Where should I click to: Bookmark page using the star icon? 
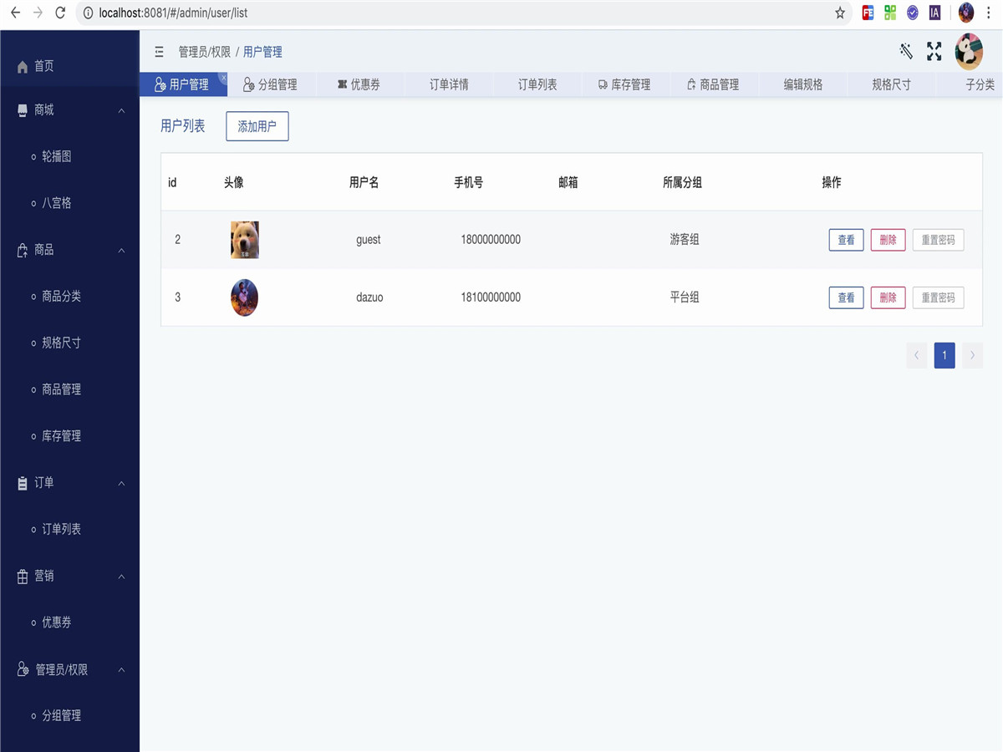[x=840, y=13]
